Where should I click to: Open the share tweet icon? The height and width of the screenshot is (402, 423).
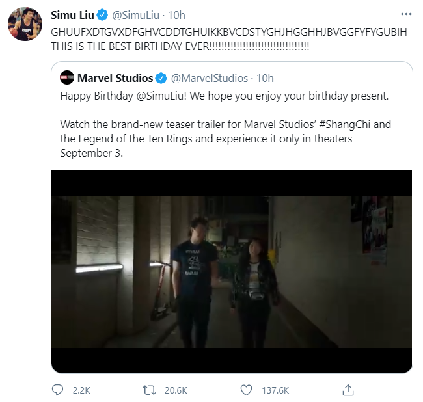coord(348,390)
